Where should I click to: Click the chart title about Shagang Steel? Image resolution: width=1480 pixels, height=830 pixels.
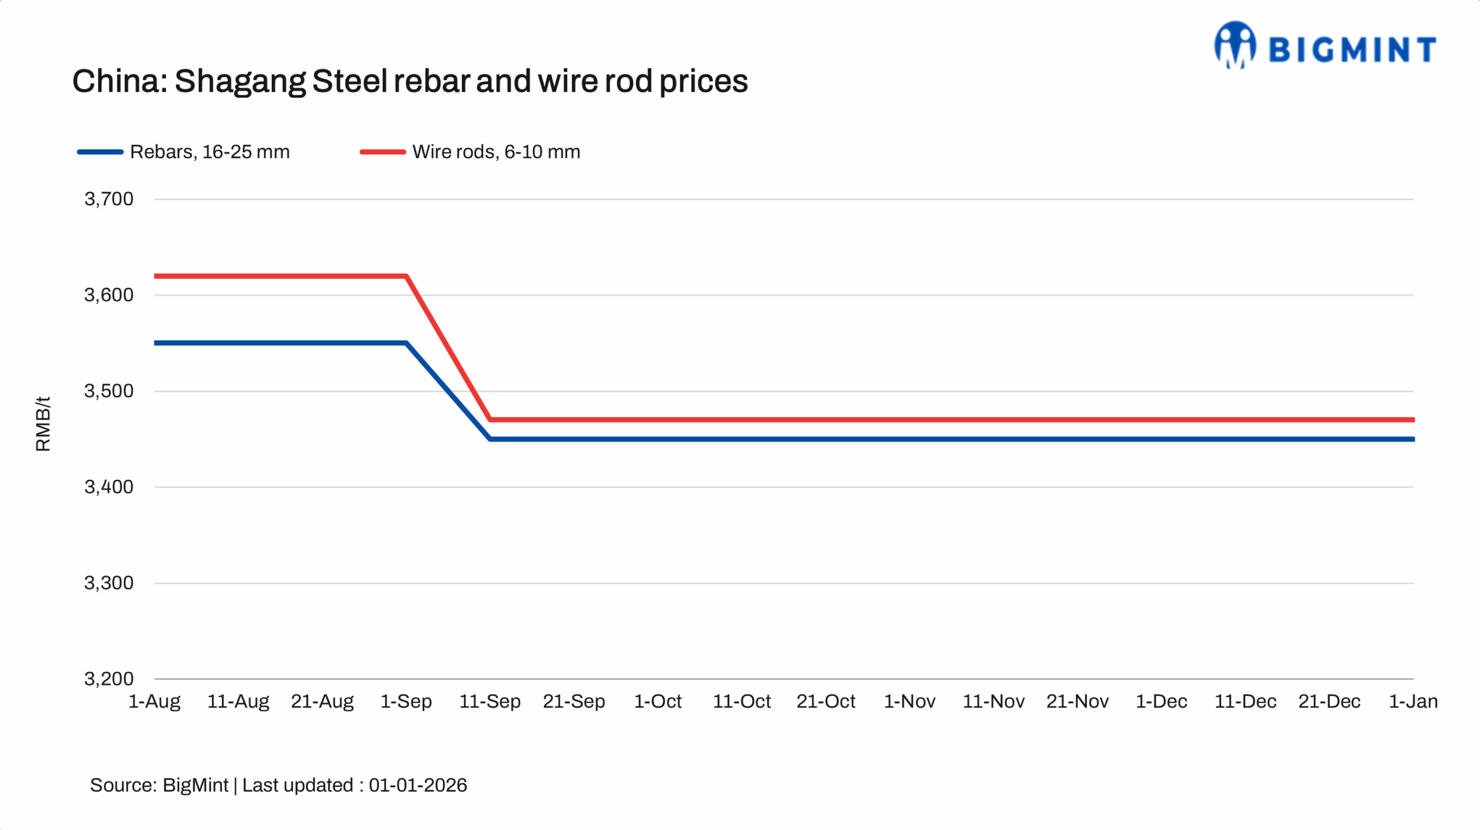click(410, 81)
